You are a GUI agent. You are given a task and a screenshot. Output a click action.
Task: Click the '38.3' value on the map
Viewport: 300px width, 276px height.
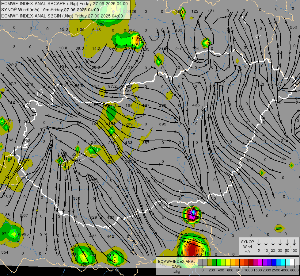pos(80,48)
